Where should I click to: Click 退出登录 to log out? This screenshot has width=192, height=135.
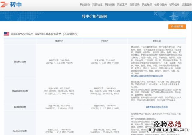click(186, 5)
